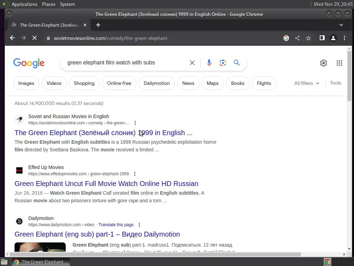This screenshot has width=354, height=266.
Task: Switch to Flights results
Action: (x=264, y=83)
